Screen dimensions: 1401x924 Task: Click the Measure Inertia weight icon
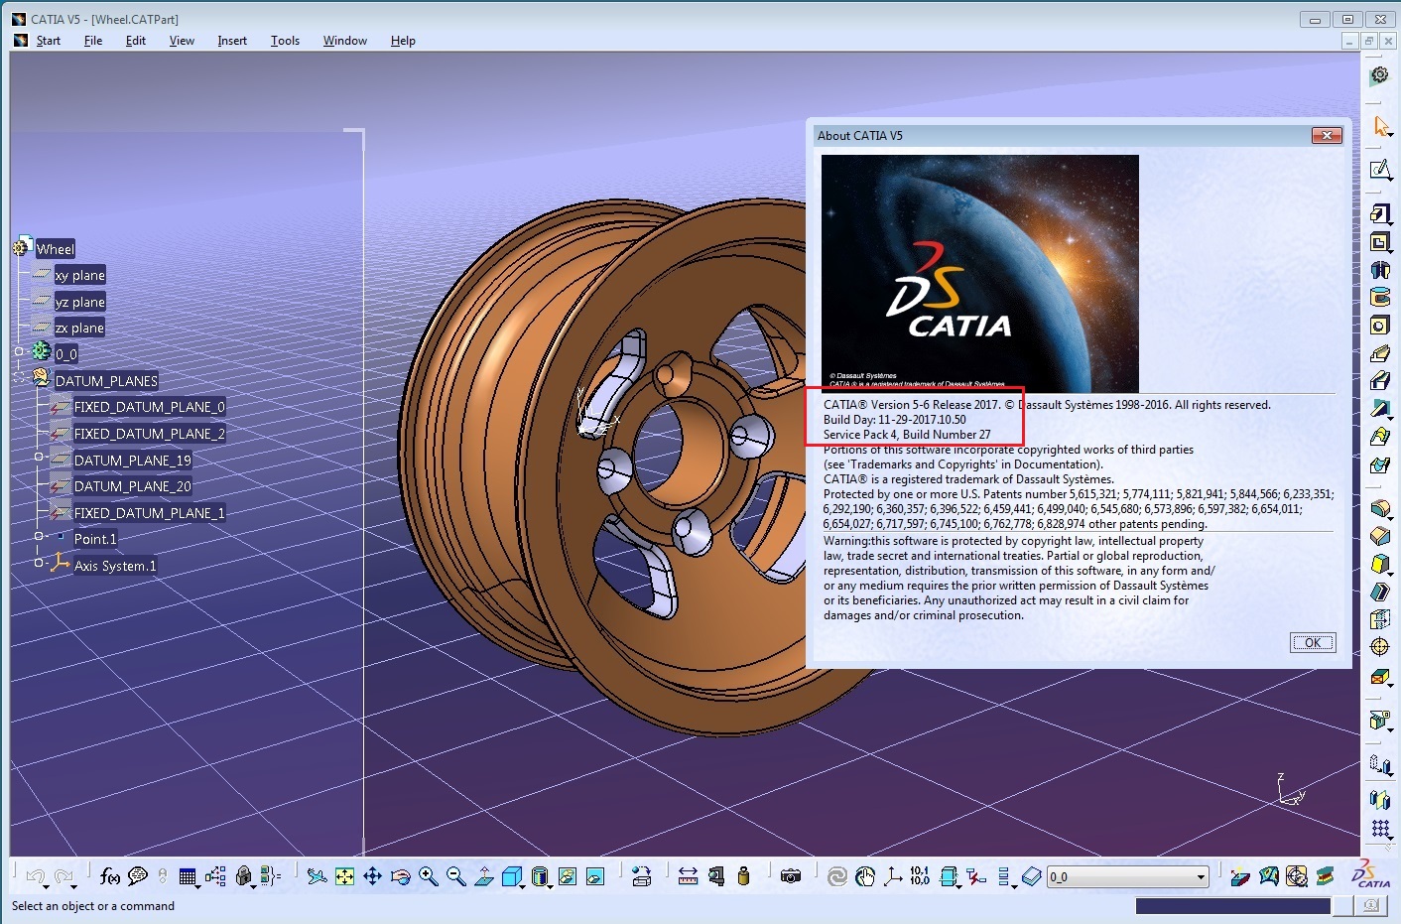click(743, 876)
